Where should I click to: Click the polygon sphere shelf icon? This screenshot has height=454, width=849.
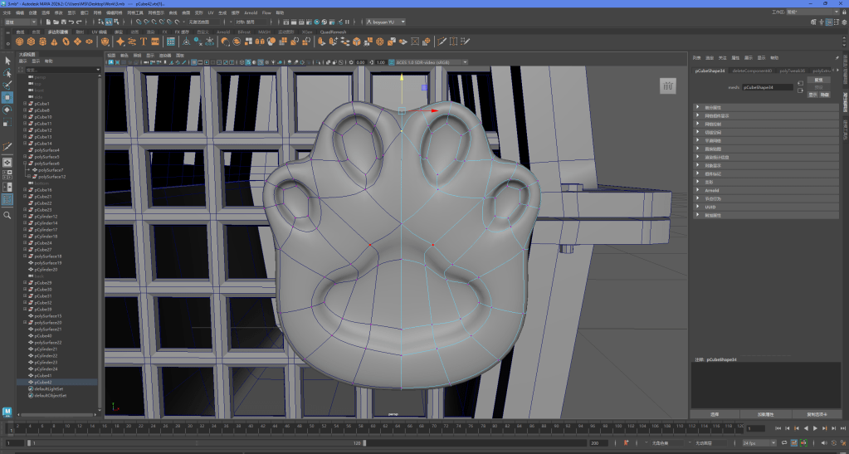tap(19, 41)
